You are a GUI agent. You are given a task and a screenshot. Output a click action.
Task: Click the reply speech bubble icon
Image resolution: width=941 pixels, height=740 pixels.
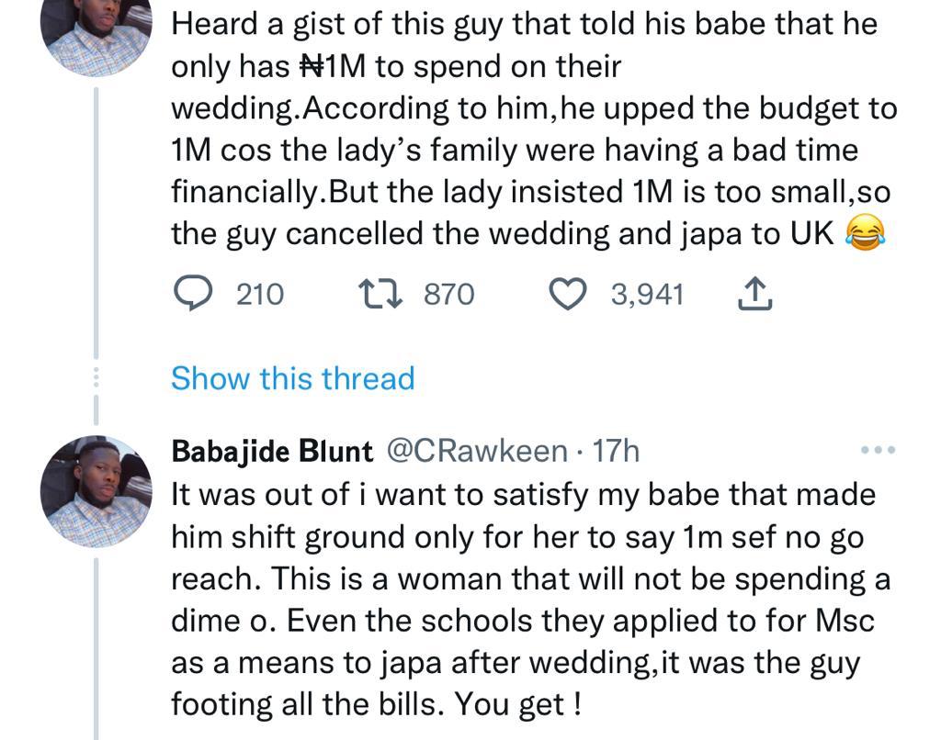point(194,294)
